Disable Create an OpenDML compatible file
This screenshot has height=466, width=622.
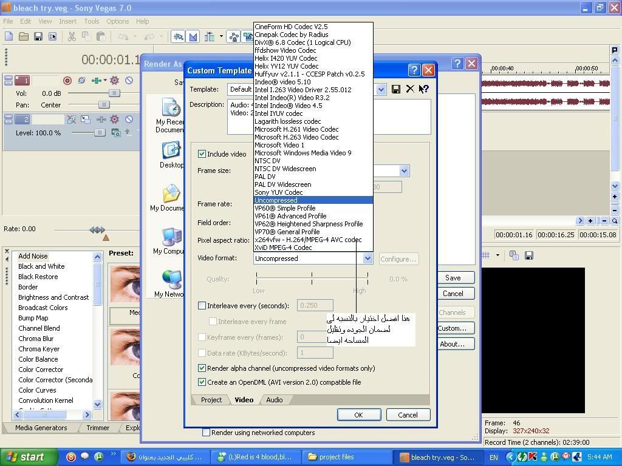[202, 382]
